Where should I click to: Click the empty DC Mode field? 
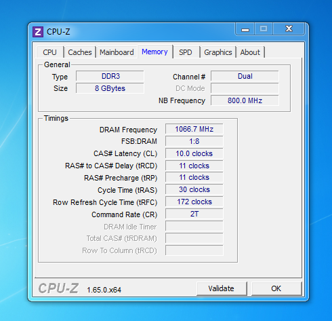245,88
